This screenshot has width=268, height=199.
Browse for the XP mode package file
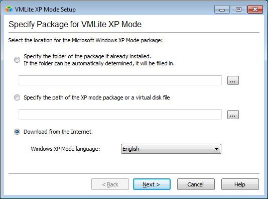click(233, 115)
